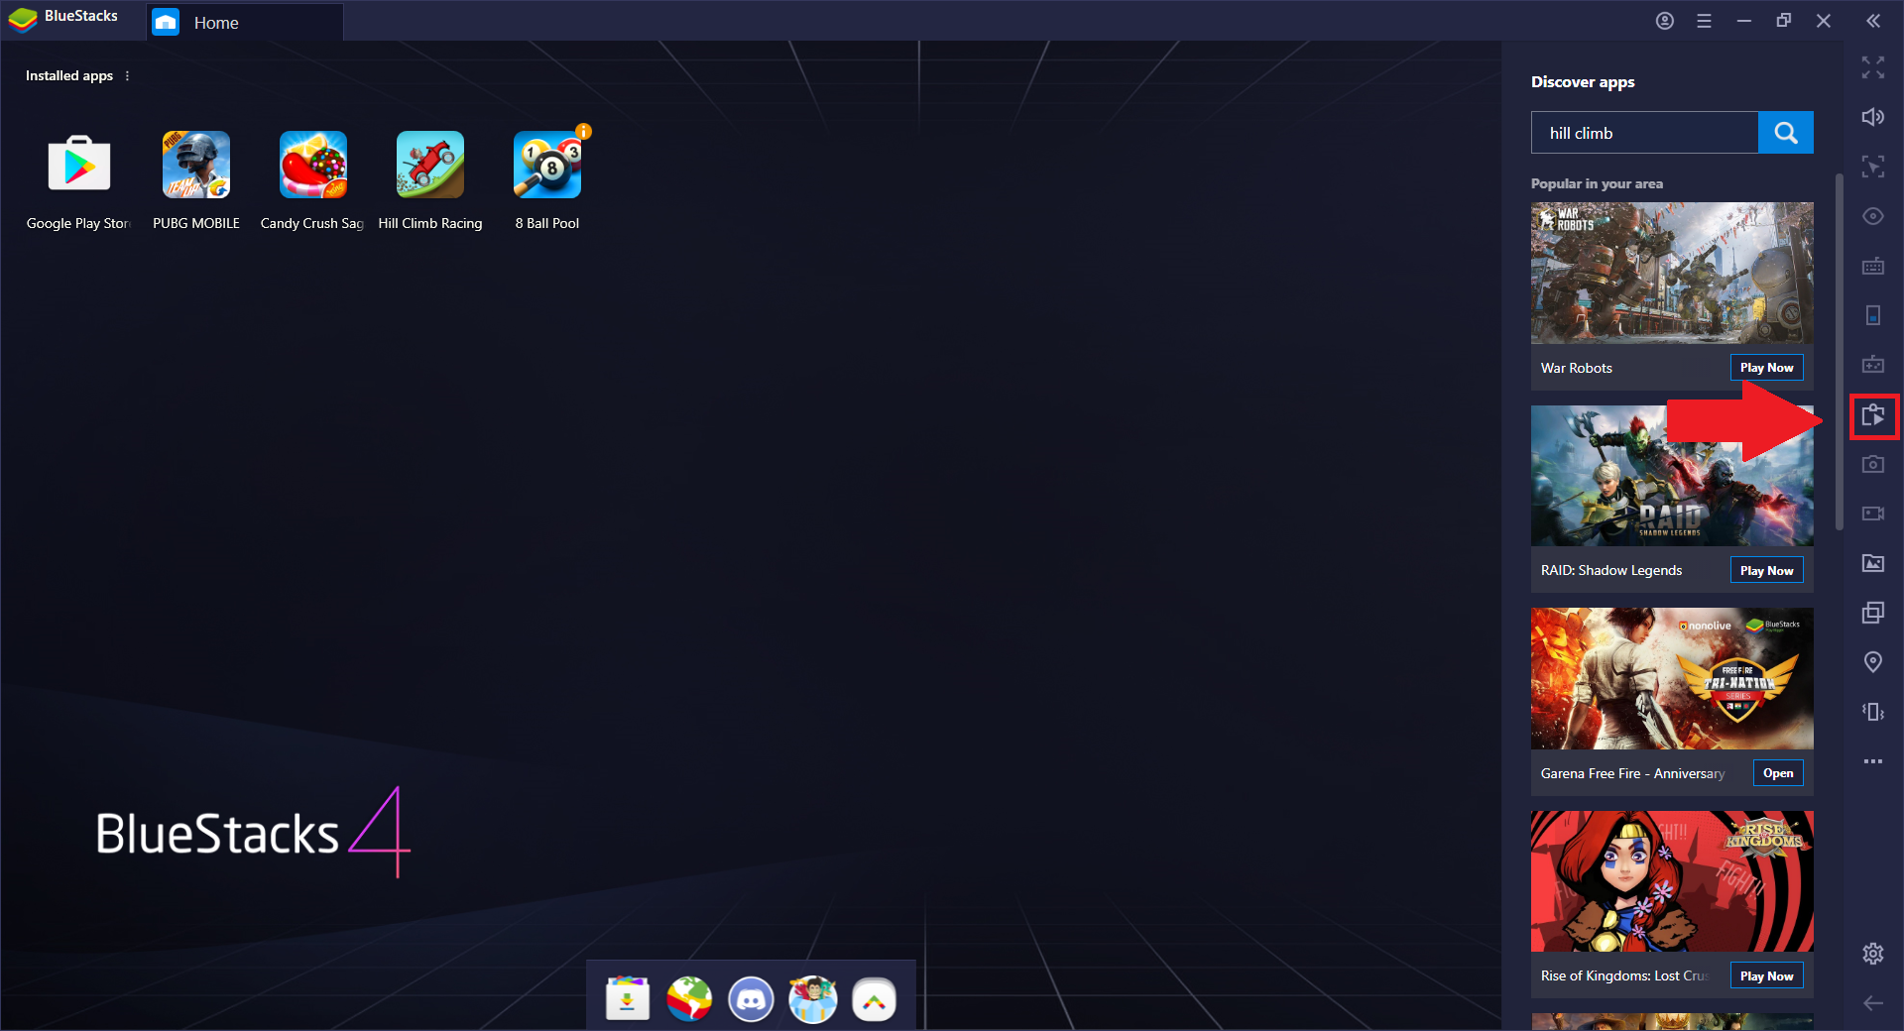Screen dimensions: 1904x1031
Task: Open Installed apps three-dot options menu
Action: tap(127, 75)
